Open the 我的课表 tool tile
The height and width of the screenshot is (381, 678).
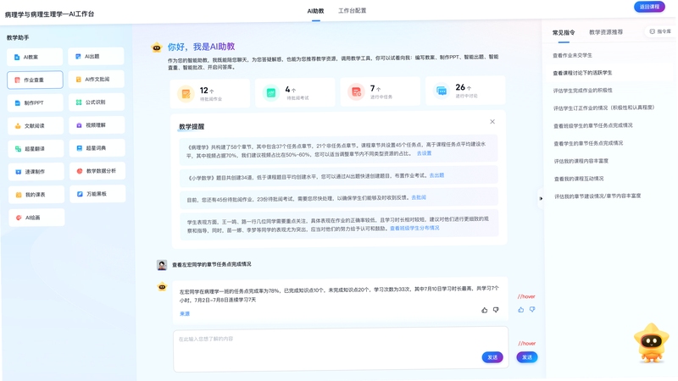[x=36, y=195]
